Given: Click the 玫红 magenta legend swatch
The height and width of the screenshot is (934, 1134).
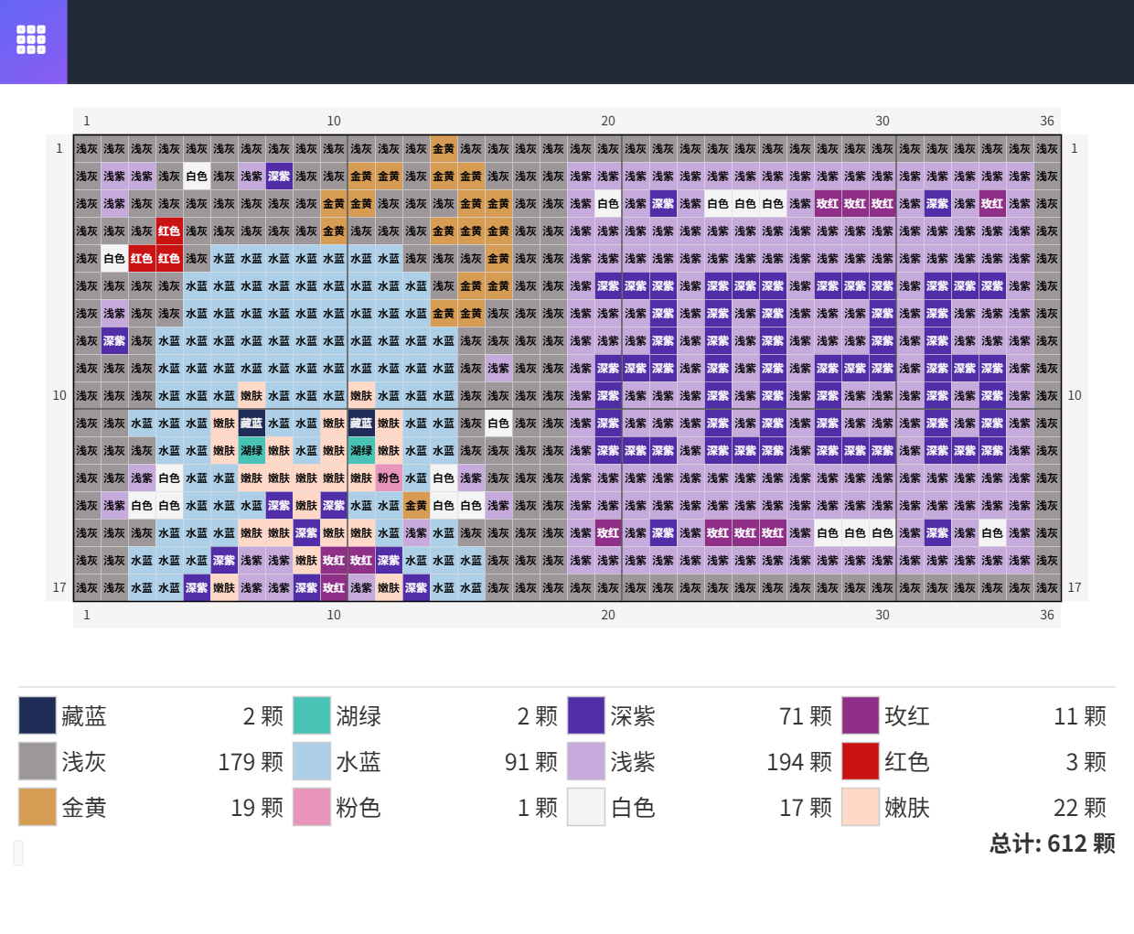Looking at the screenshot, I should pyautogui.click(x=861, y=715).
